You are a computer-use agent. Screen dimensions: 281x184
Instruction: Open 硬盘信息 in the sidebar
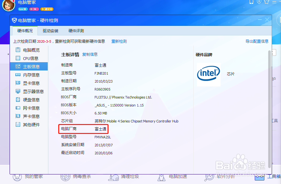(29, 100)
